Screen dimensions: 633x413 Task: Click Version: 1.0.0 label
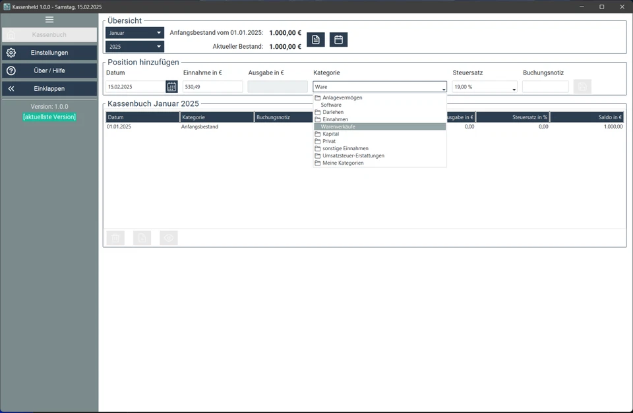click(49, 107)
